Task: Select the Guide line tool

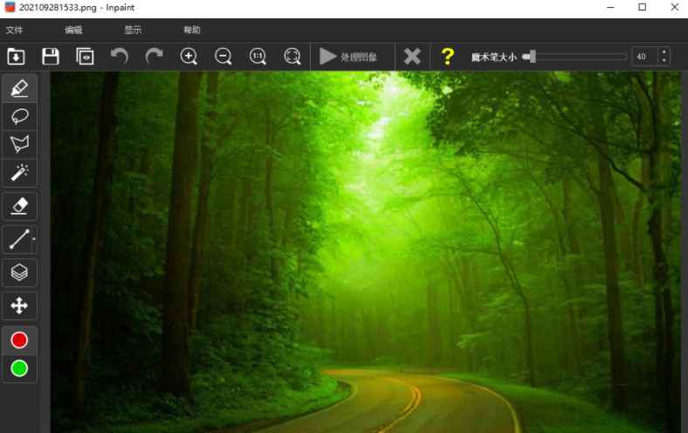Action: [19, 239]
